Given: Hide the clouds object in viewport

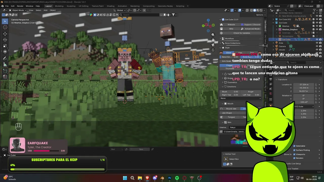Looking at the screenshot, I should [x=317, y=50].
